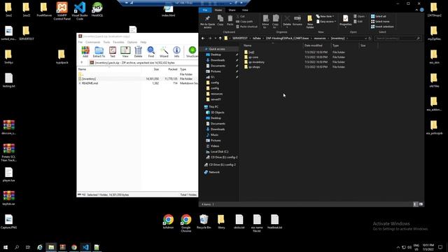Click Pin to Quick access in Explorer ribbon
This screenshot has width=448, height=252.
pyautogui.click(x=207, y=22)
